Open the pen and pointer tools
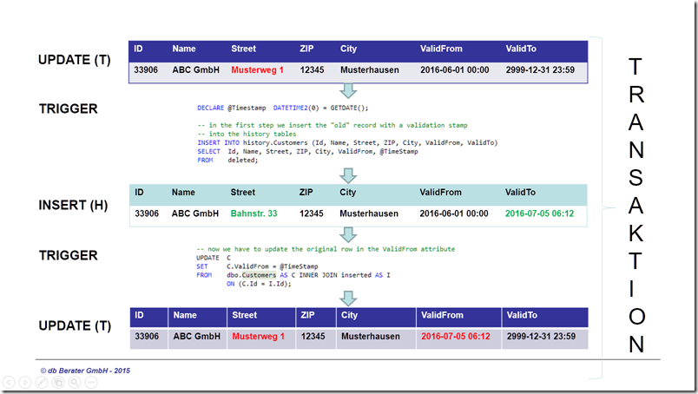698x394 pixels. [42, 382]
